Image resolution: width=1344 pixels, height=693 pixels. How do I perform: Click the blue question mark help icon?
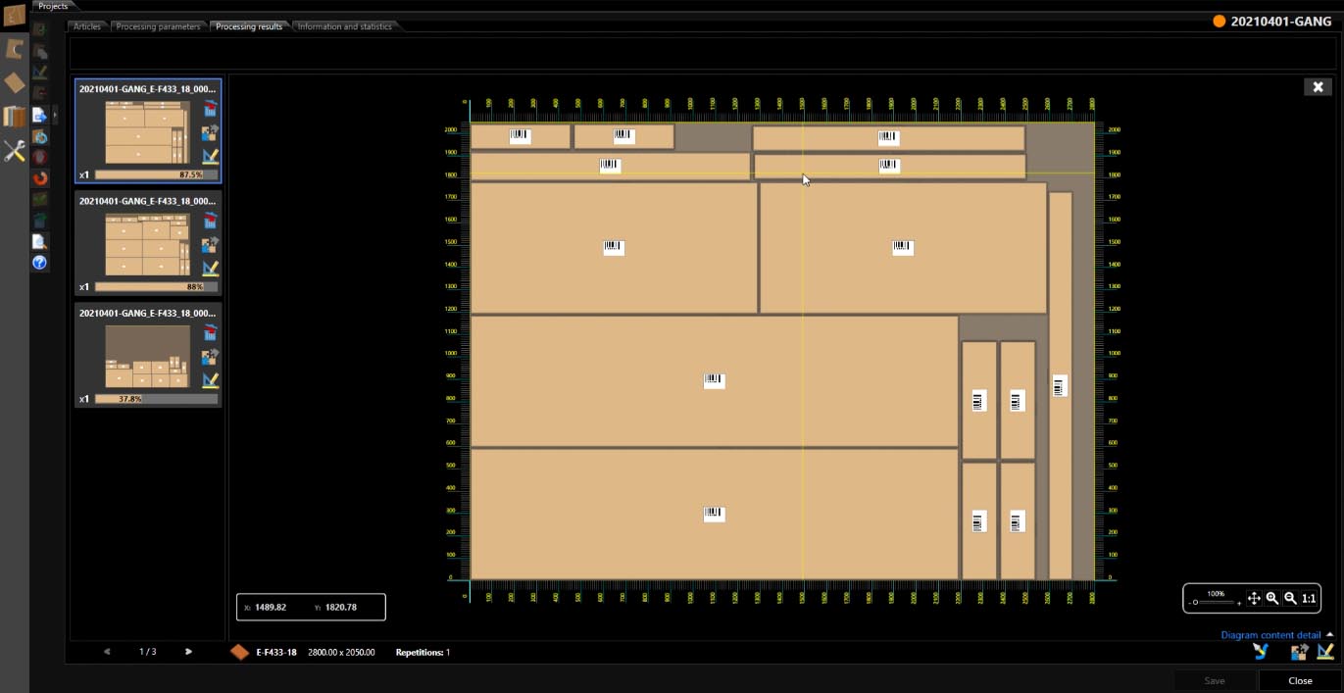[x=40, y=263]
